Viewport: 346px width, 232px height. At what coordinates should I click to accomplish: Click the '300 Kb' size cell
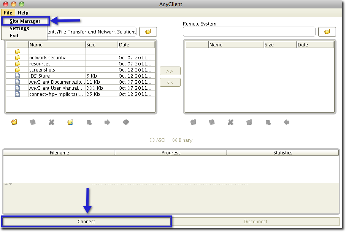pyautogui.click(x=102, y=88)
